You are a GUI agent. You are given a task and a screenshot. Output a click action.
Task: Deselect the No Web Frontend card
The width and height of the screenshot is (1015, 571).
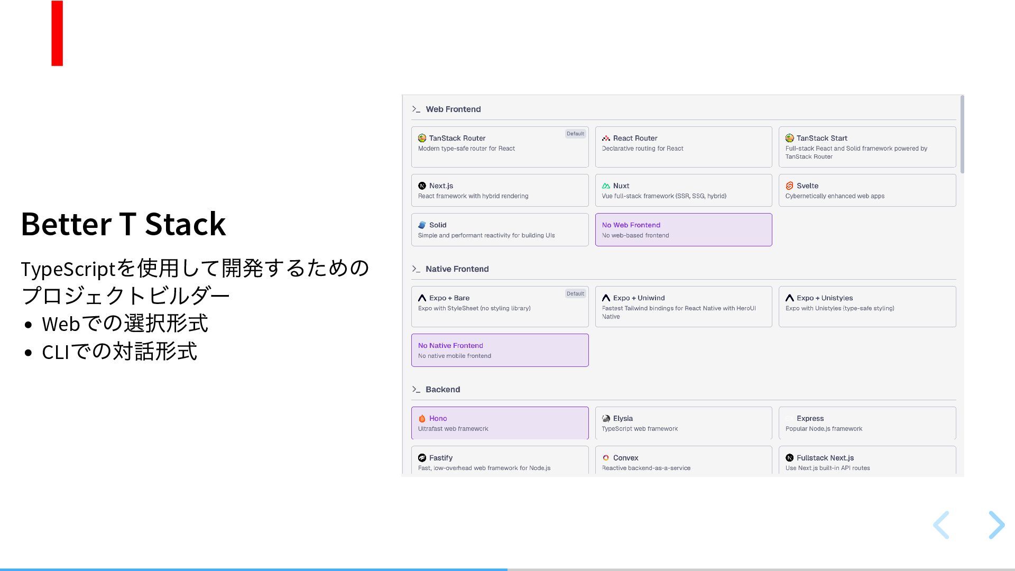point(684,229)
